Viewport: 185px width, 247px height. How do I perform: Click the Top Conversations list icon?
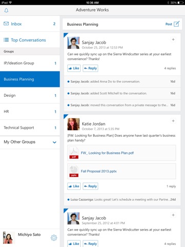click(x=6, y=40)
